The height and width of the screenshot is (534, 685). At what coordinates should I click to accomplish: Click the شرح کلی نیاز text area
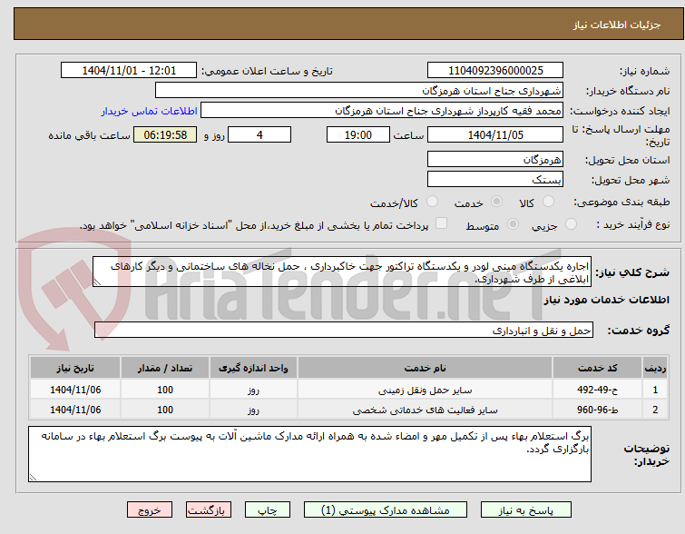pyautogui.click(x=342, y=272)
